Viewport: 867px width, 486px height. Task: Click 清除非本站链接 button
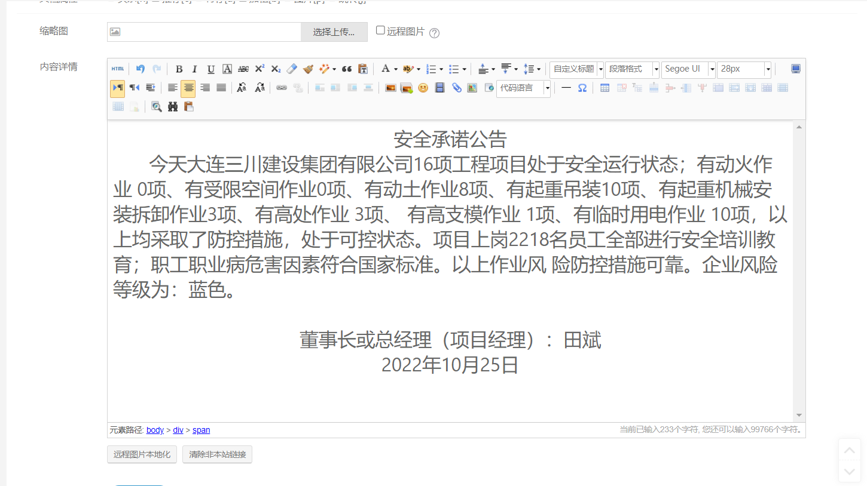[x=217, y=454]
